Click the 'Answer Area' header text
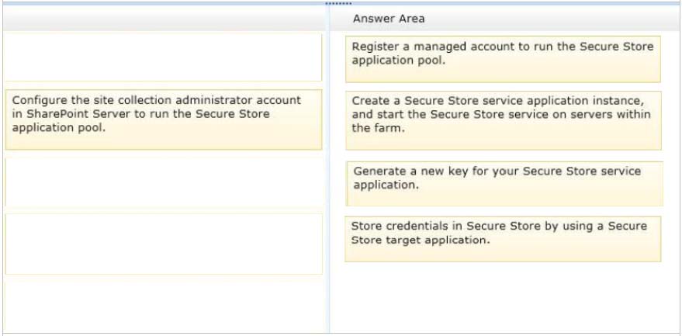This screenshot has width=682, height=336. (x=389, y=19)
